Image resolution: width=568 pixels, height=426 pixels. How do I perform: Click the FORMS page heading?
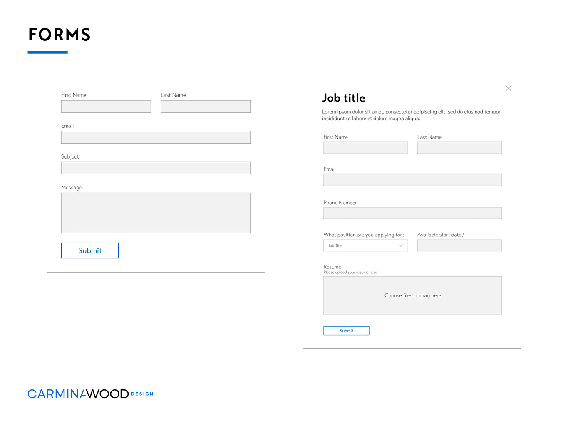point(60,35)
